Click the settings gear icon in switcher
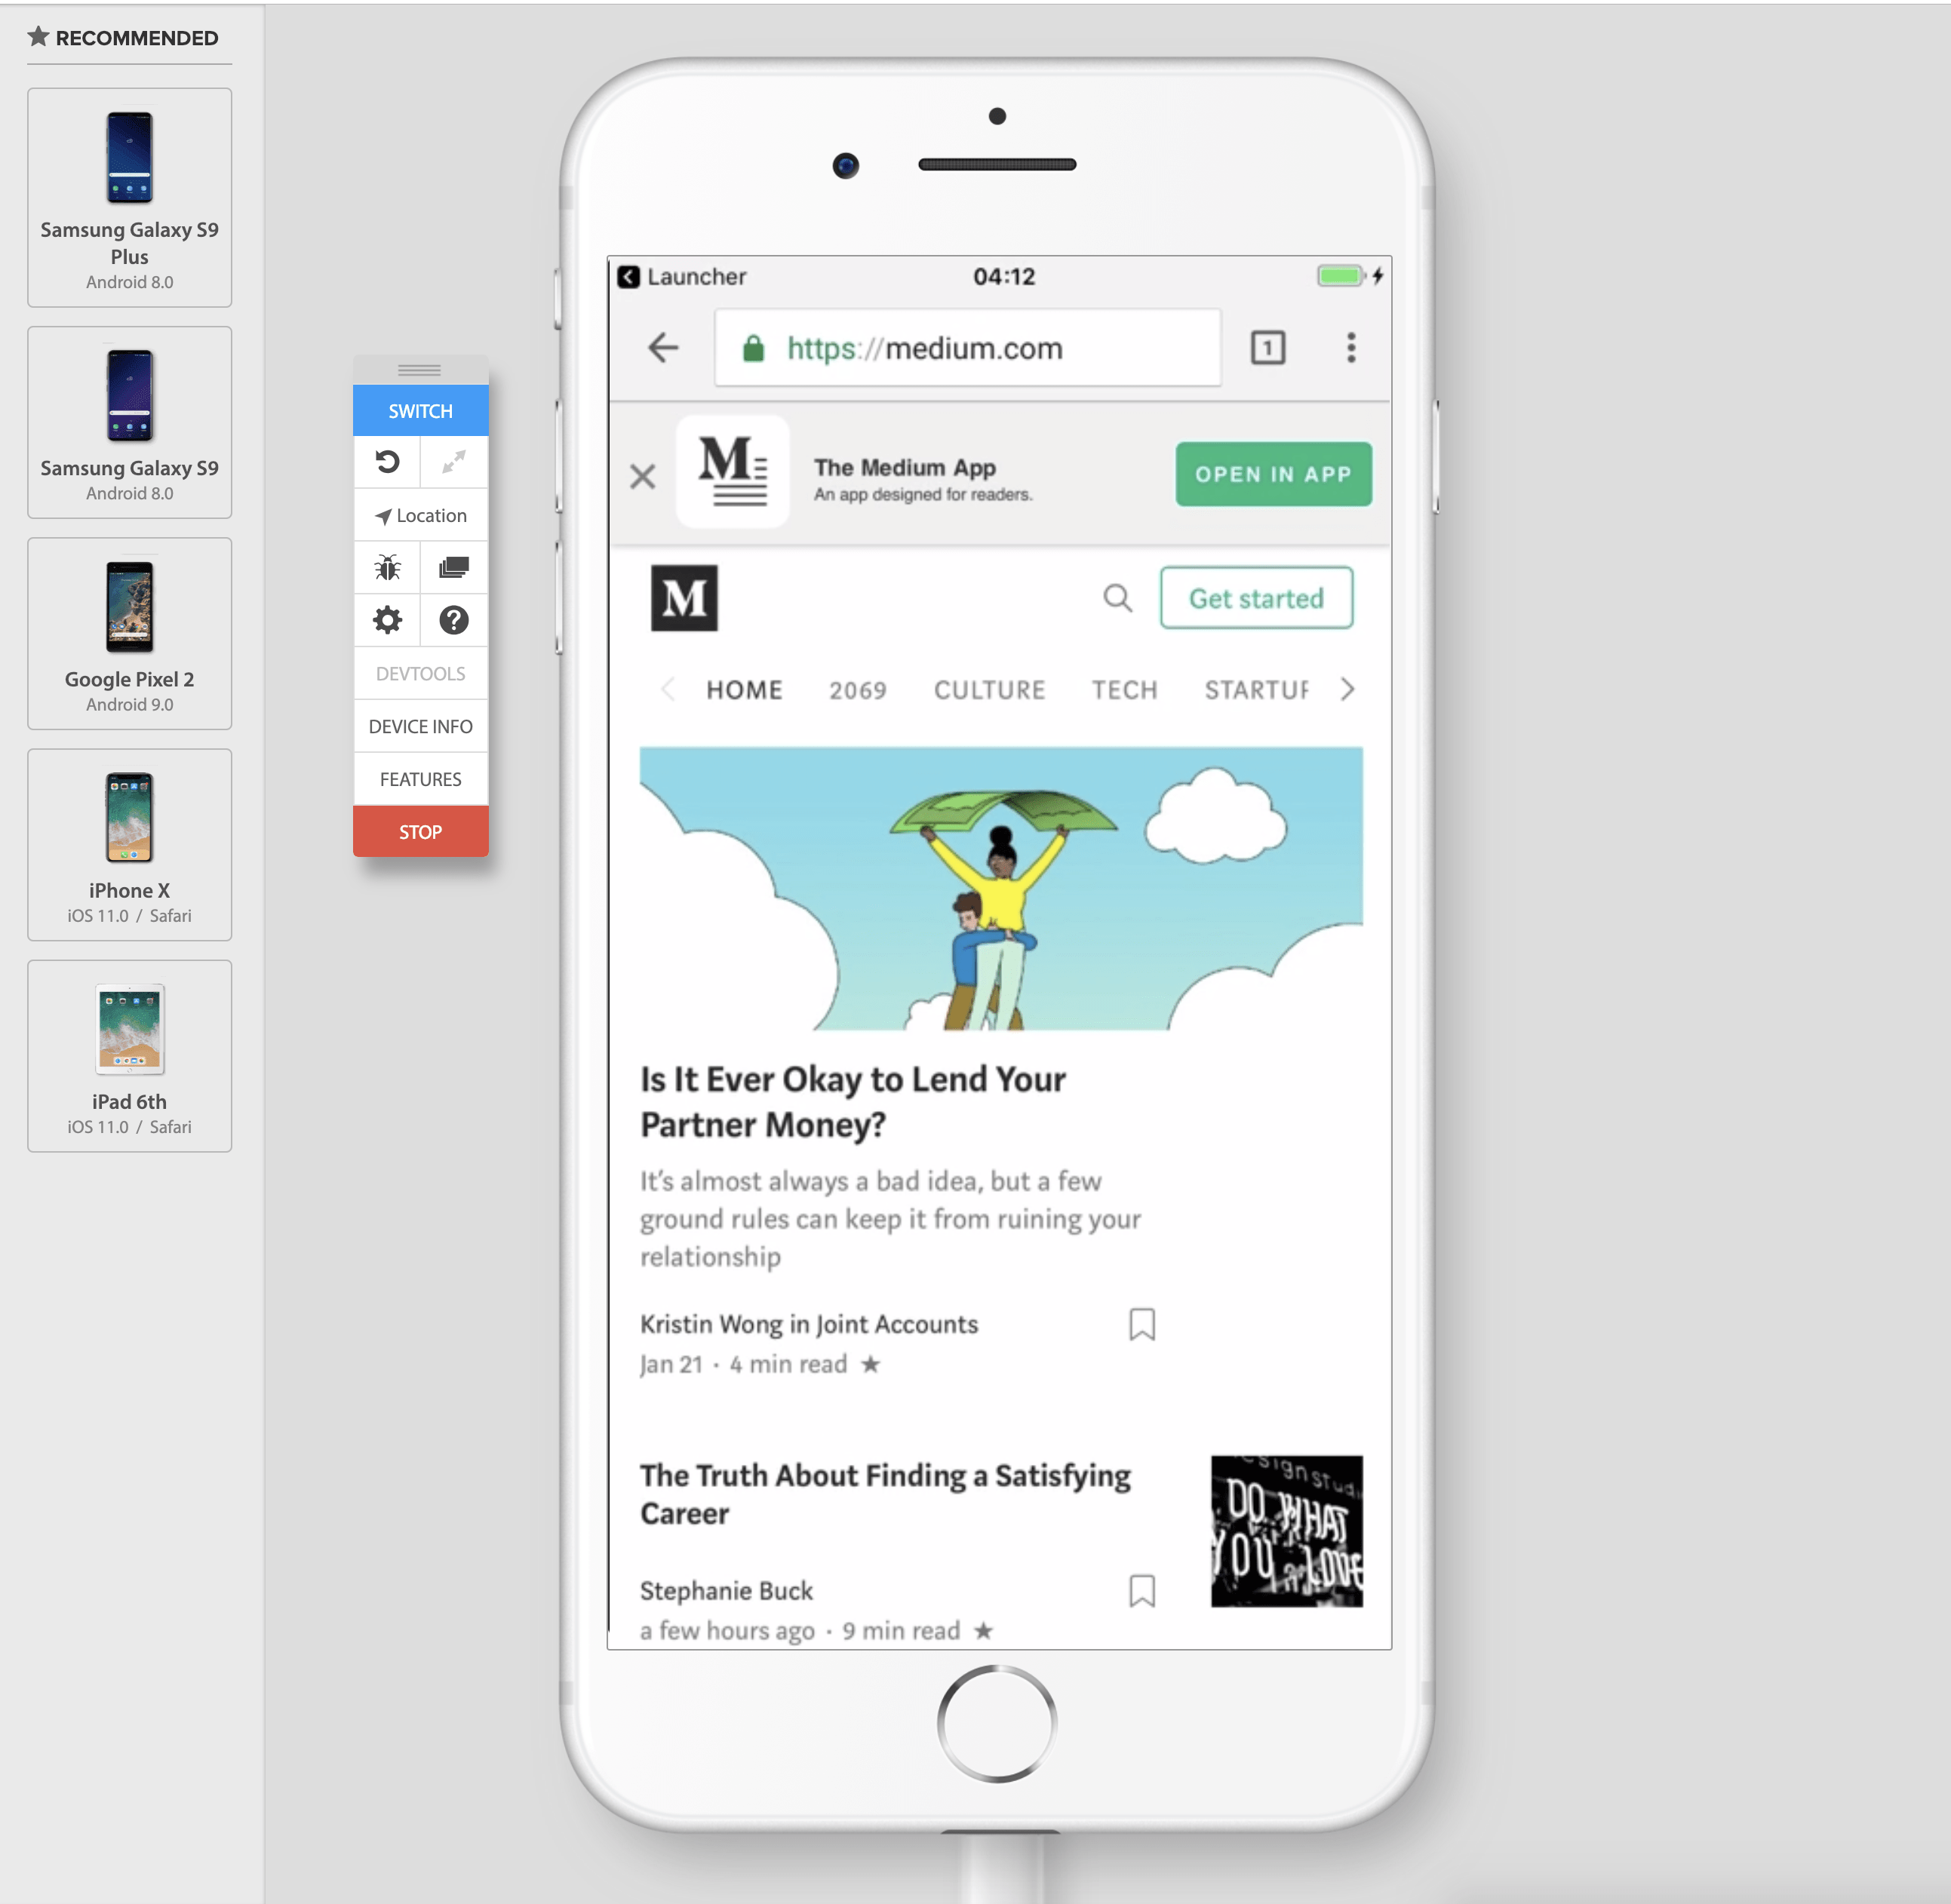 coord(387,619)
